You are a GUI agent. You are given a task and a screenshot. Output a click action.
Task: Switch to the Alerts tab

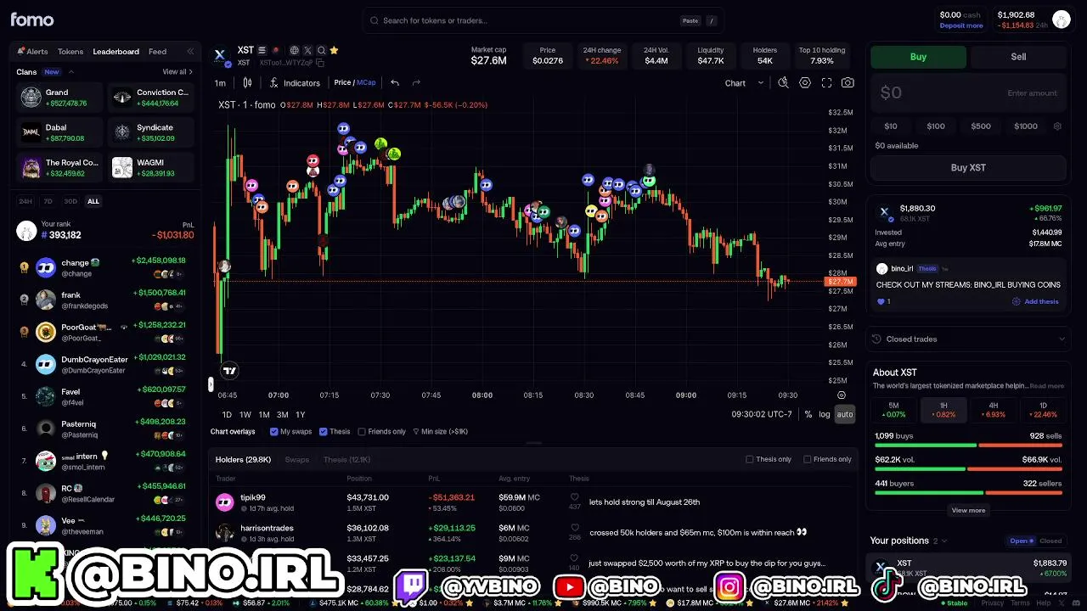click(33, 51)
